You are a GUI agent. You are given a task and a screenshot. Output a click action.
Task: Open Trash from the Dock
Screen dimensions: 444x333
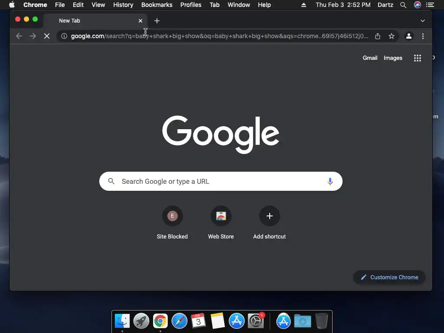click(322, 321)
